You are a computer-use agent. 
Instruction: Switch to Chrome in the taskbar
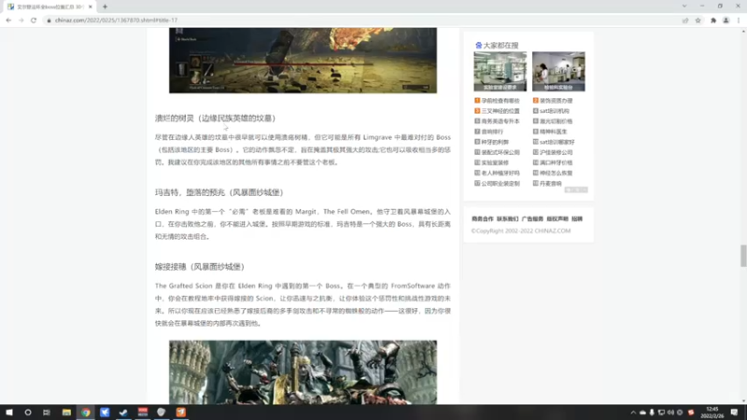(85, 413)
